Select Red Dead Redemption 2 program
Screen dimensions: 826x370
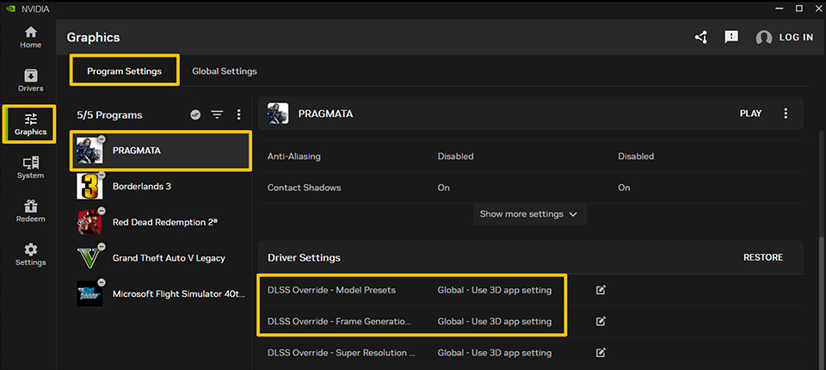click(161, 222)
